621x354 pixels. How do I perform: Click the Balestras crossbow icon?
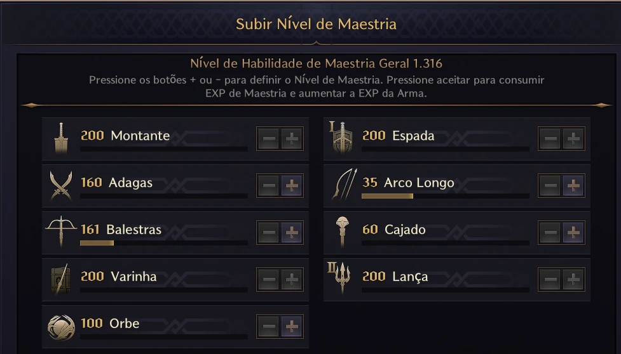61,232
